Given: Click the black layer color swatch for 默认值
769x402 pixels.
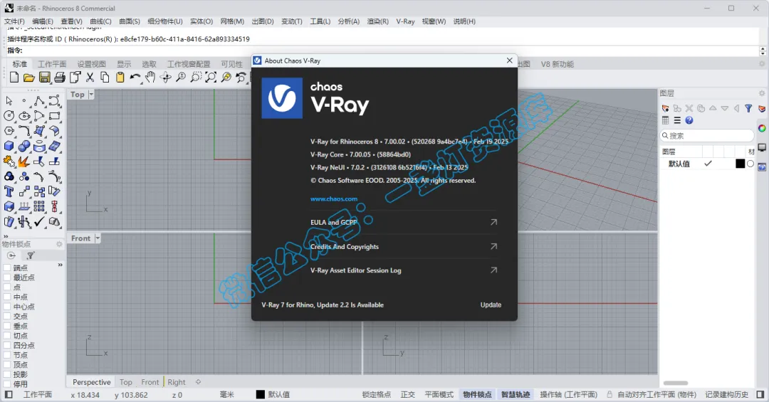Looking at the screenshot, I should point(740,164).
